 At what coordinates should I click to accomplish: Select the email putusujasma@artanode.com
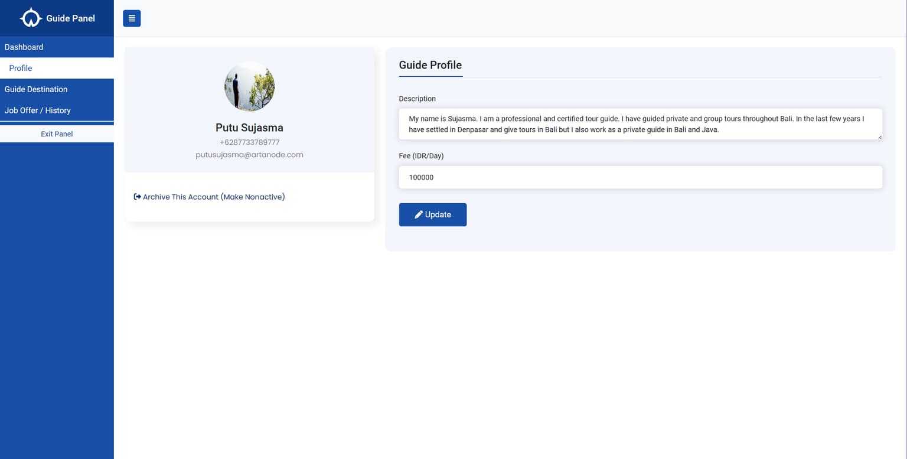pyautogui.click(x=249, y=154)
